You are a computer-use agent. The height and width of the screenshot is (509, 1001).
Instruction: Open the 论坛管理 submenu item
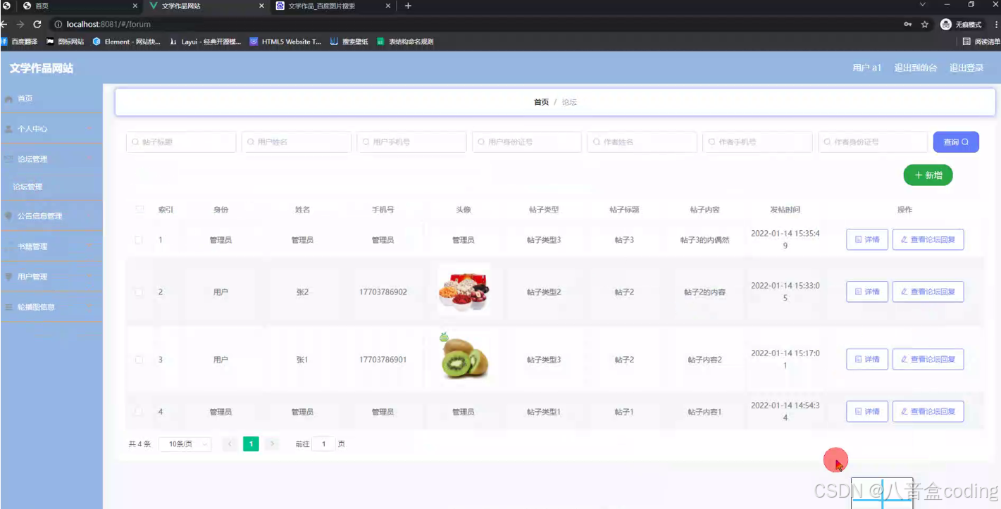[51, 187]
